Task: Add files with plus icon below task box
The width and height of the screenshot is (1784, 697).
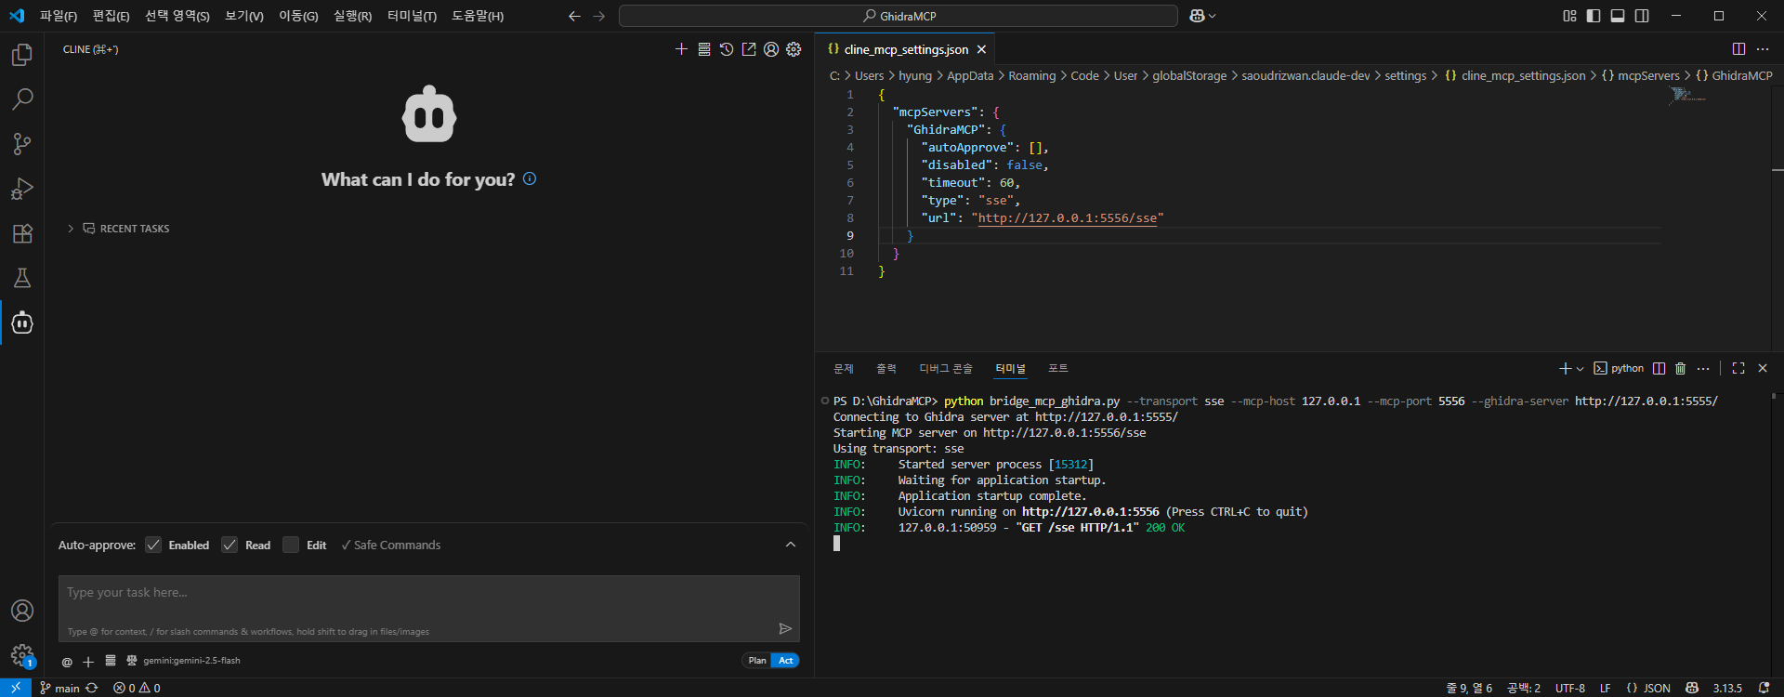Action: [88, 662]
